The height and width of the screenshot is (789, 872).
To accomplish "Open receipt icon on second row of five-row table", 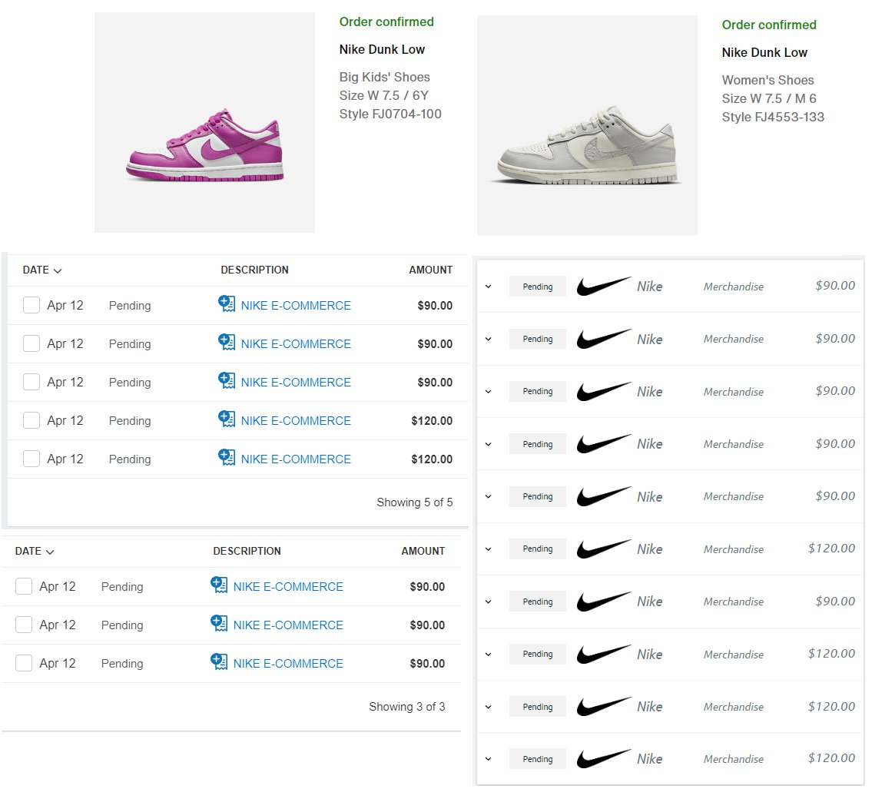I will 227,342.
